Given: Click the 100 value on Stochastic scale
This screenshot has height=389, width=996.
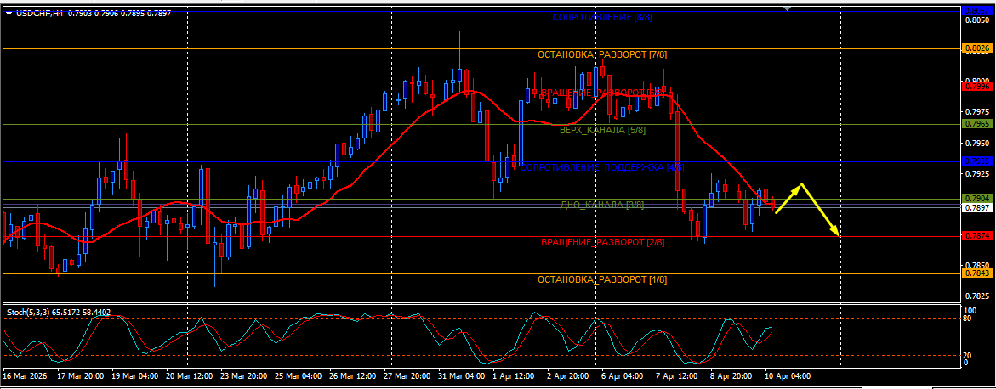Looking at the screenshot, I should [x=970, y=310].
